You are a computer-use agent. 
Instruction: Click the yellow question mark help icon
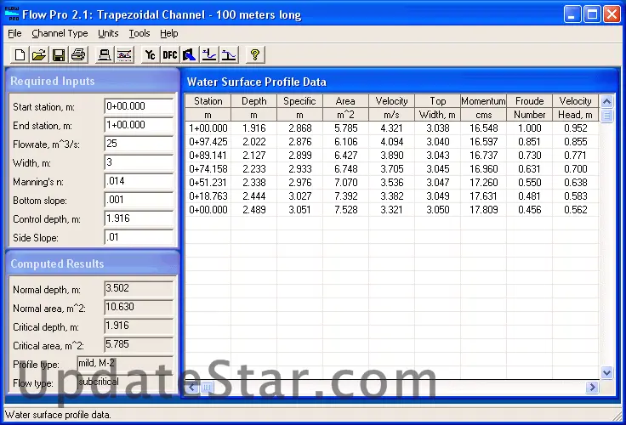coord(254,55)
